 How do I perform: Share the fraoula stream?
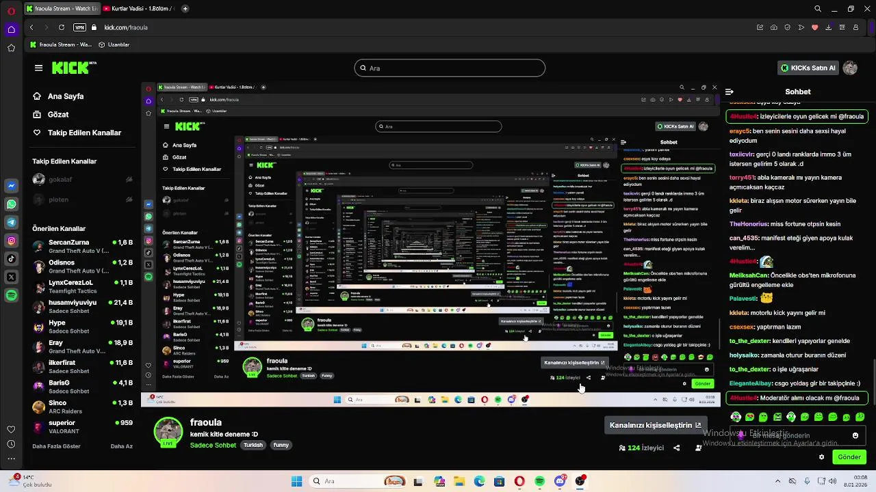676,448
